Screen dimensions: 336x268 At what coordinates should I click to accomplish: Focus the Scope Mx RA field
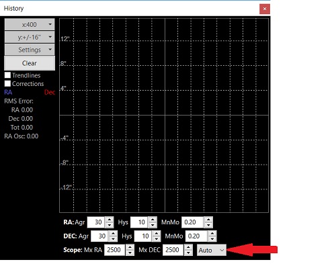tap(115, 250)
